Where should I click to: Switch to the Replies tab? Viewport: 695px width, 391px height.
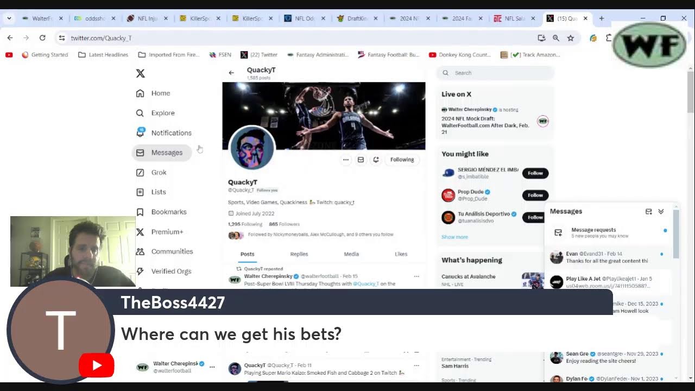(299, 254)
